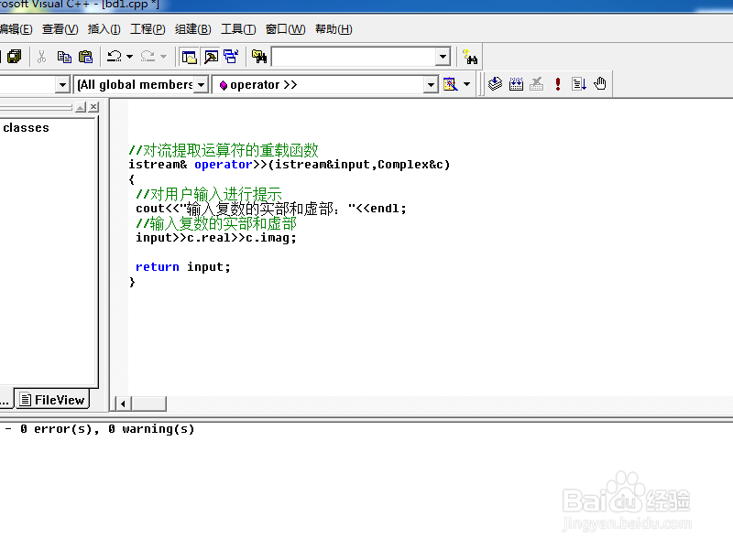Click the closing brace of the function
733x549 pixels.
coord(132,282)
